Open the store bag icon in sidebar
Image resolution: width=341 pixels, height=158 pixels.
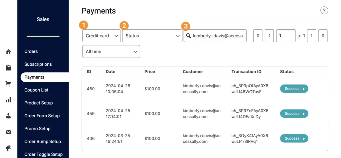coord(8,68)
